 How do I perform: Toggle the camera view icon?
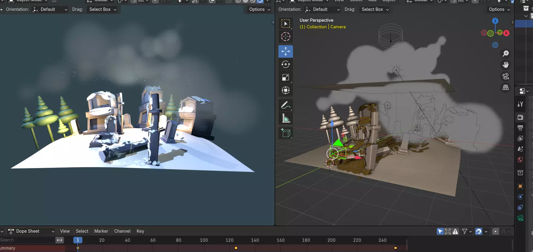coord(505,76)
